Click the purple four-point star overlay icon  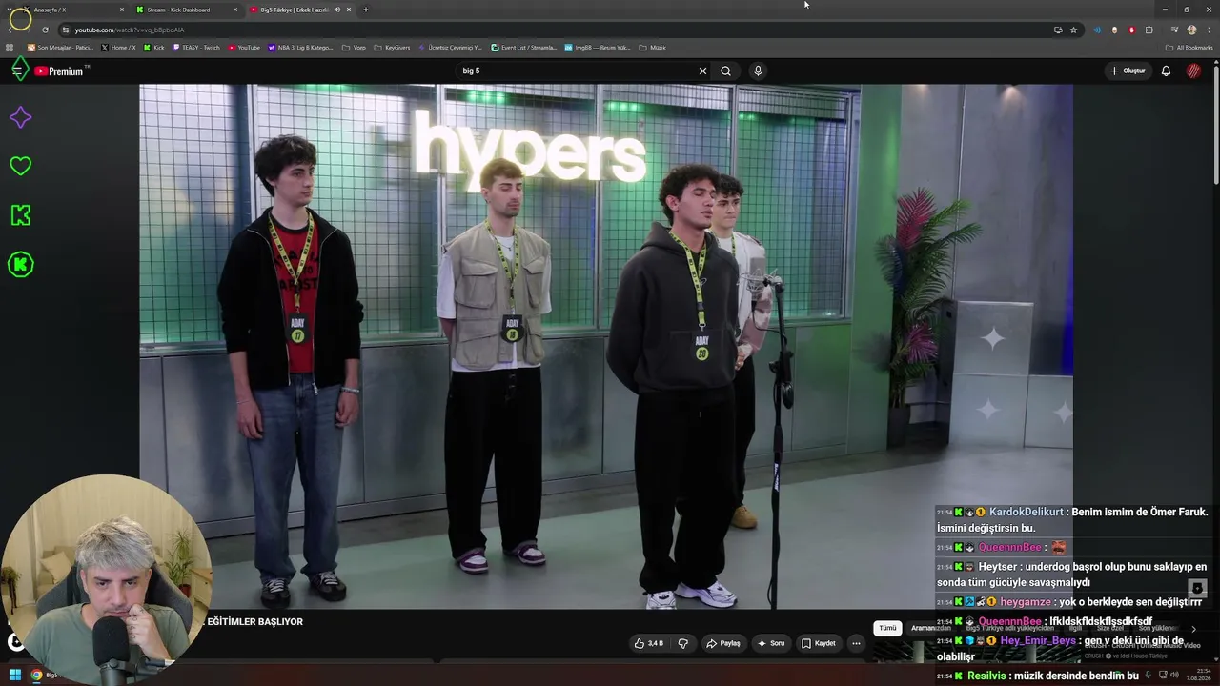pyautogui.click(x=20, y=117)
